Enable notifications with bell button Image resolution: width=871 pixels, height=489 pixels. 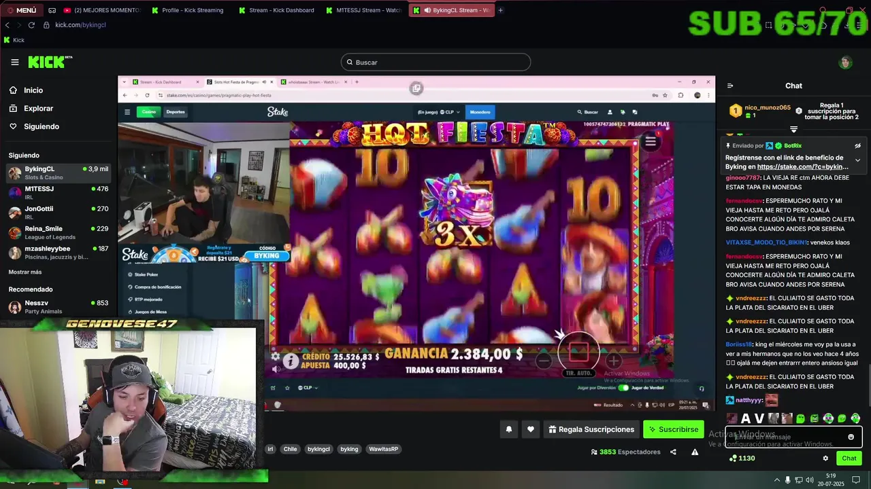(508, 429)
